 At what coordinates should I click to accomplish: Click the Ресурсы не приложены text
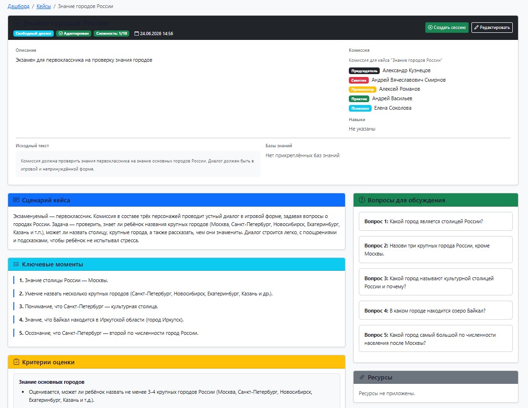[x=387, y=394]
